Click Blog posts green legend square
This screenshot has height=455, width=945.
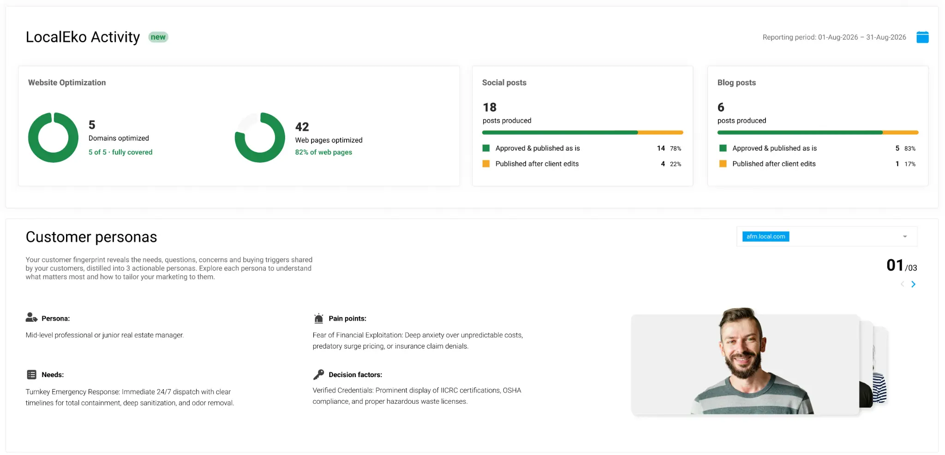(x=723, y=148)
